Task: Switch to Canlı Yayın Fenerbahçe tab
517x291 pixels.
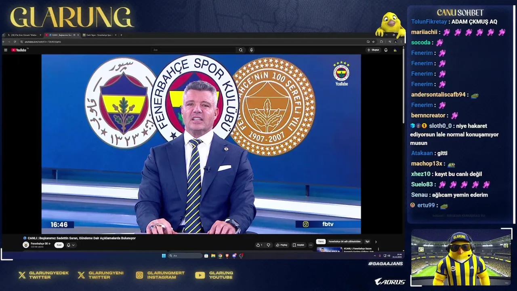Action: (100, 35)
